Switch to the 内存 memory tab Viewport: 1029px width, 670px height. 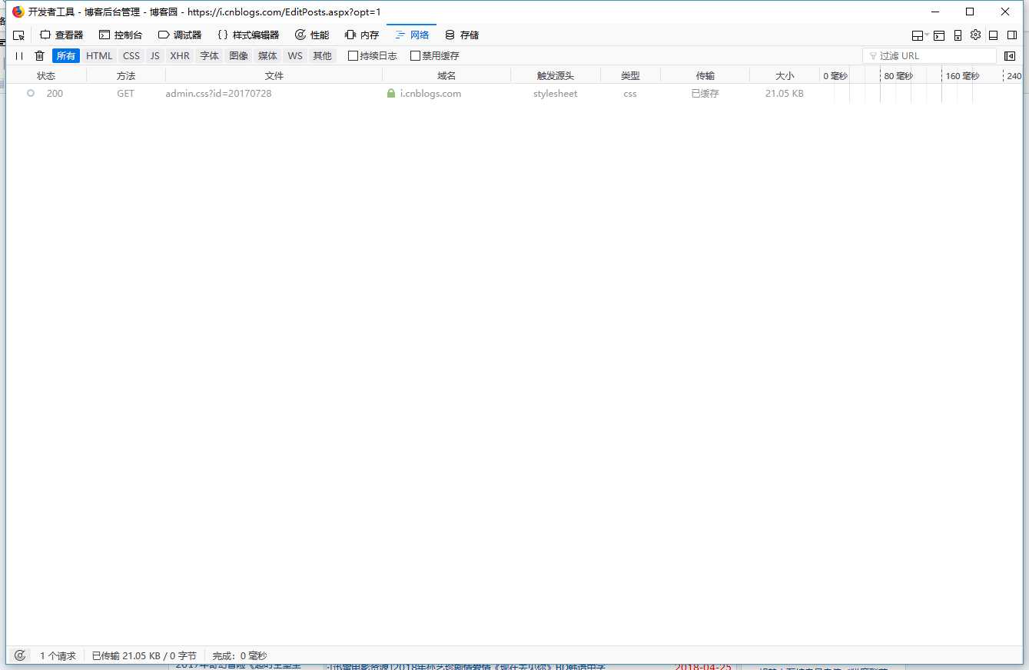coord(362,35)
